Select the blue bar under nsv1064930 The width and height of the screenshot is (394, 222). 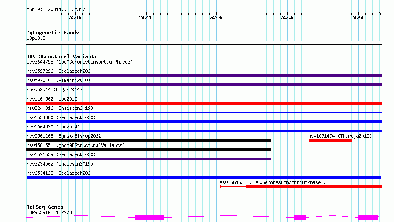204,131
